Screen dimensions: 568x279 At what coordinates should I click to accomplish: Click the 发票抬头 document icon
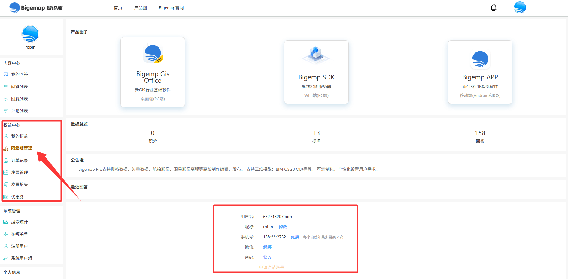pos(6,184)
